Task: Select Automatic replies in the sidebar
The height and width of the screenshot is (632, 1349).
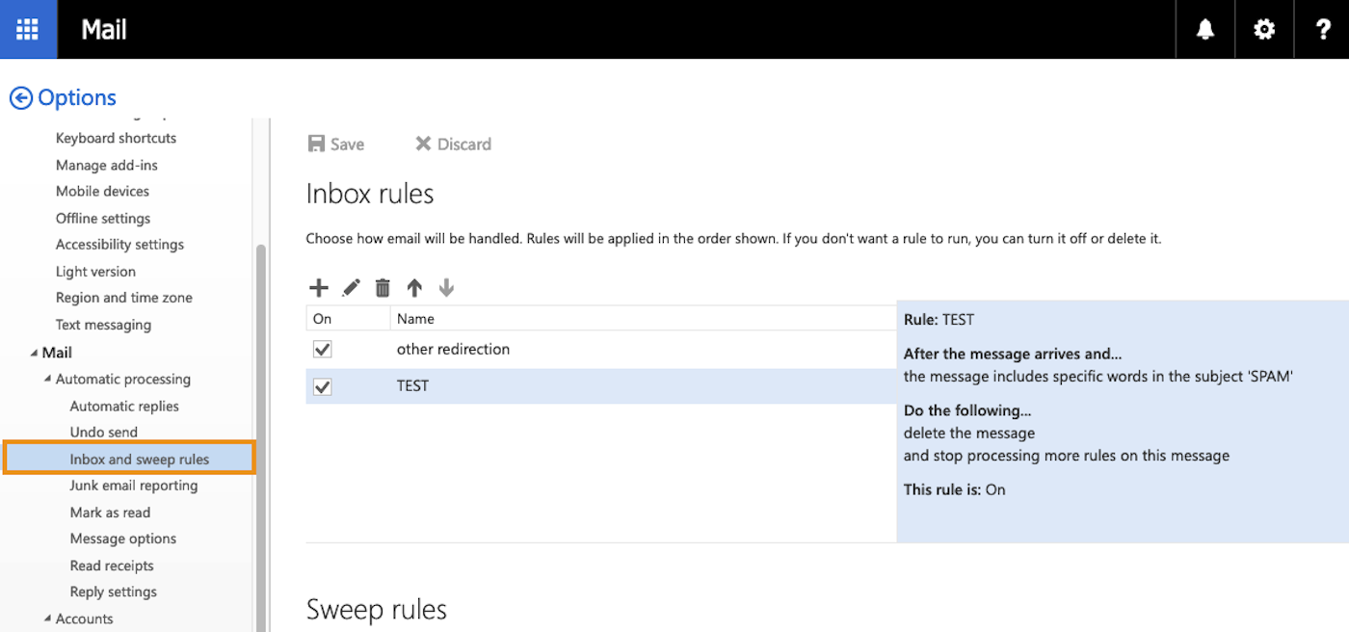Action: 124,407
